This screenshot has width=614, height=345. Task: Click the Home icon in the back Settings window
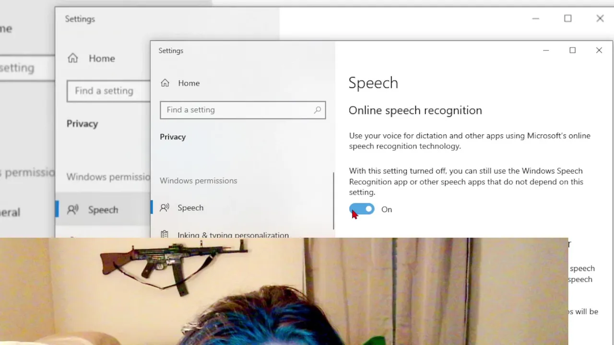click(x=72, y=58)
